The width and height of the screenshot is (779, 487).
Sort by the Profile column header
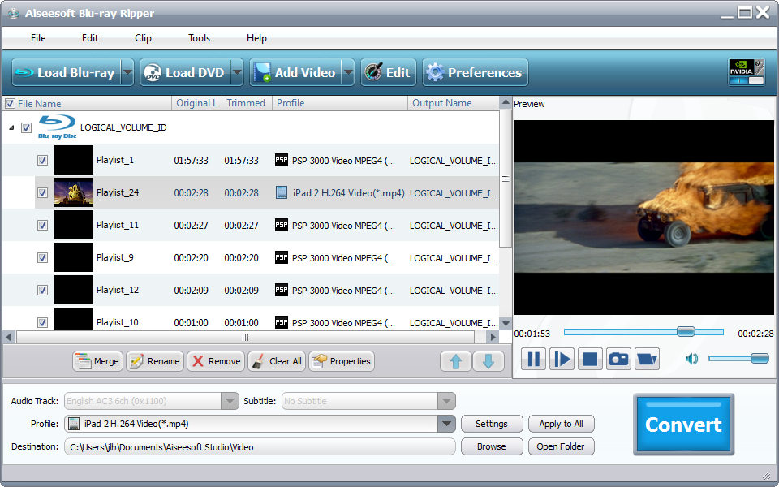pos(340,103)
